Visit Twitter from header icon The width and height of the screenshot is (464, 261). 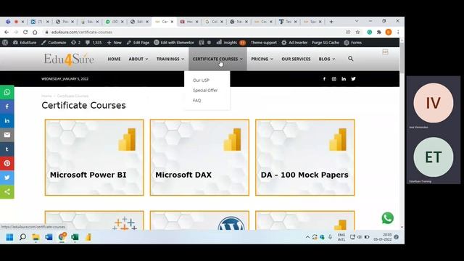tap(353, 79)
